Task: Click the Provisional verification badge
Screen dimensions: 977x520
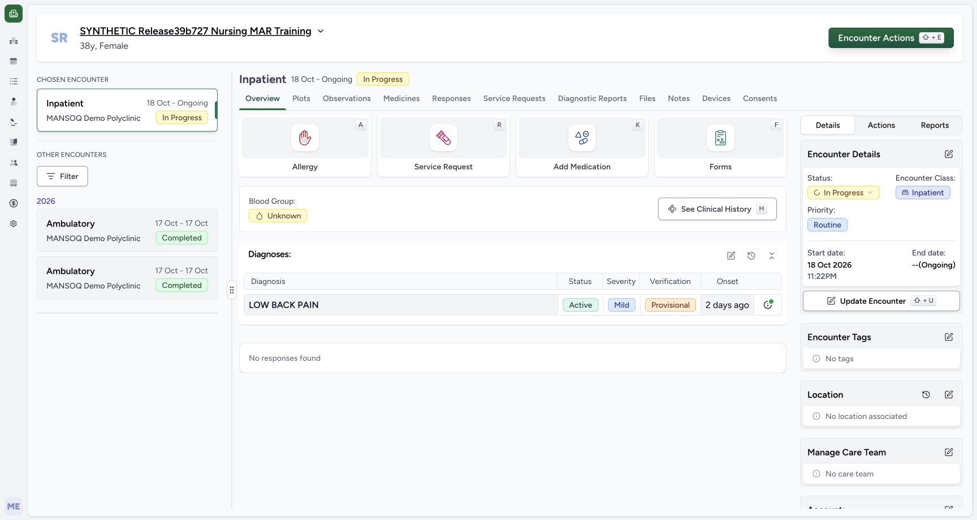Action: 670,305
